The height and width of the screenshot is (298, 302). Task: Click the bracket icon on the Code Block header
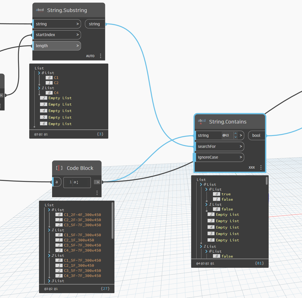(x=59, y=168)
